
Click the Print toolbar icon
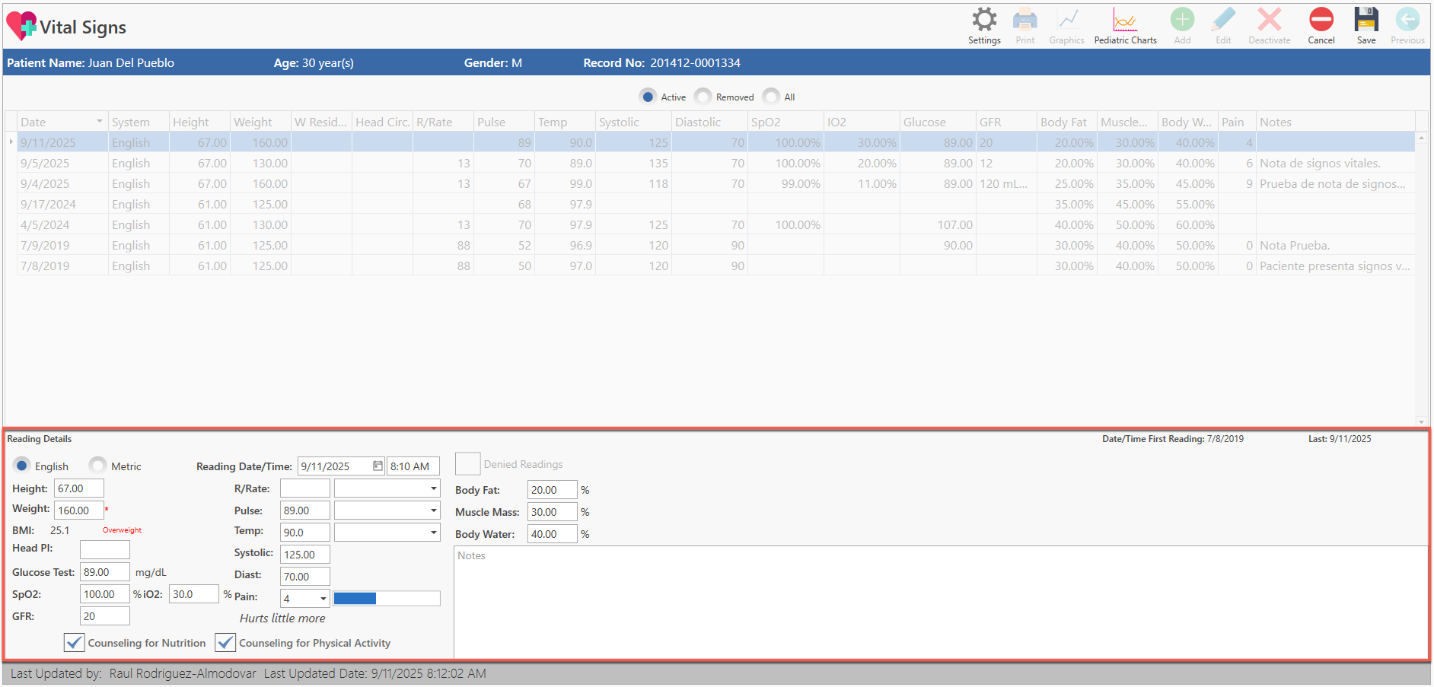[1025, 20]
